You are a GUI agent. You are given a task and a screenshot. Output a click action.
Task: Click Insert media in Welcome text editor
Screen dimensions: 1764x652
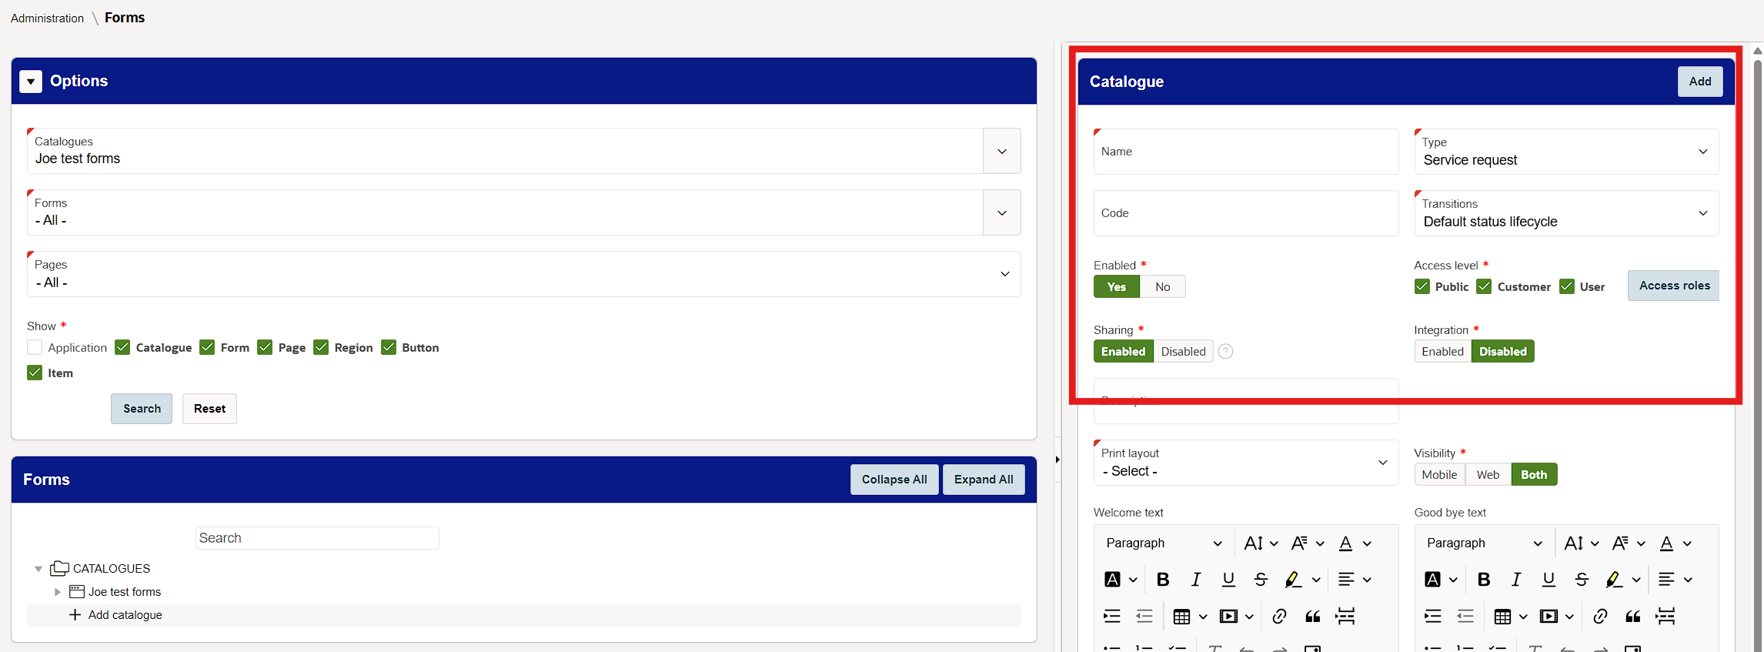[1229, 616]
